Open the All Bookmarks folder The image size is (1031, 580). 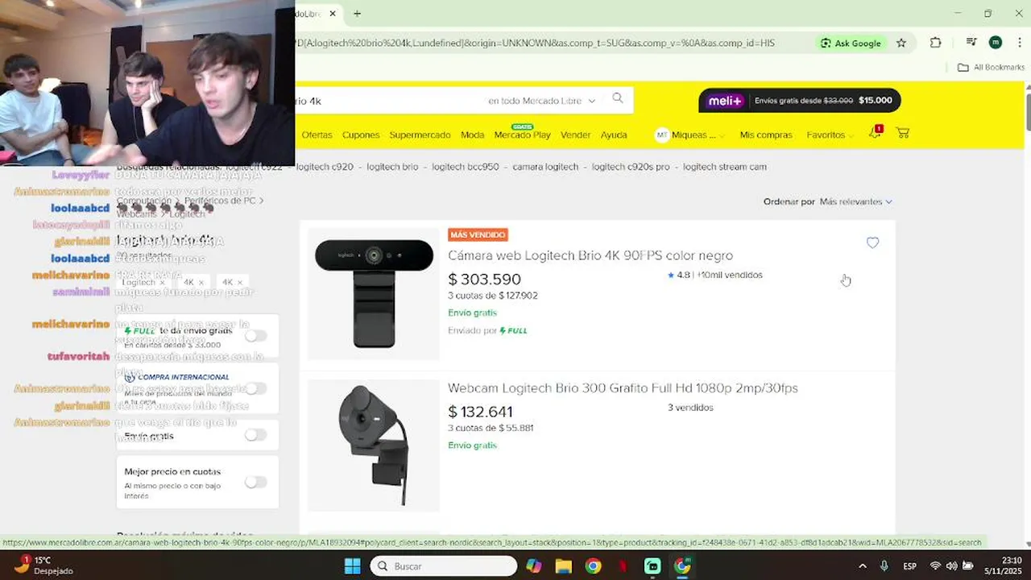(x=991, y=68)
